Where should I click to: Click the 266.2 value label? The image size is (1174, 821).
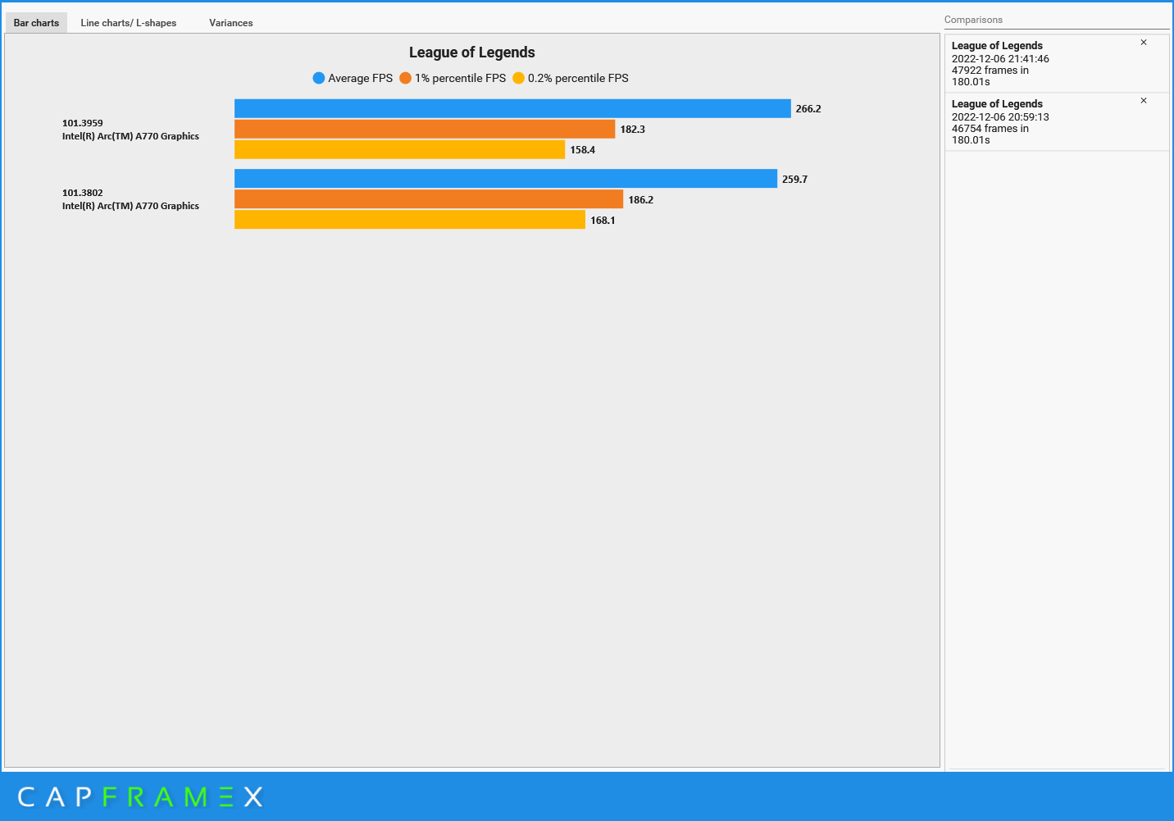pyautogui.click(x=808, y=108)
